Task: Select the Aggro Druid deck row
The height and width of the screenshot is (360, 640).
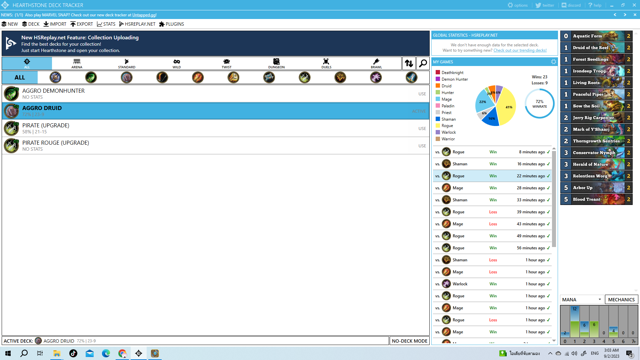Action: 216,111
